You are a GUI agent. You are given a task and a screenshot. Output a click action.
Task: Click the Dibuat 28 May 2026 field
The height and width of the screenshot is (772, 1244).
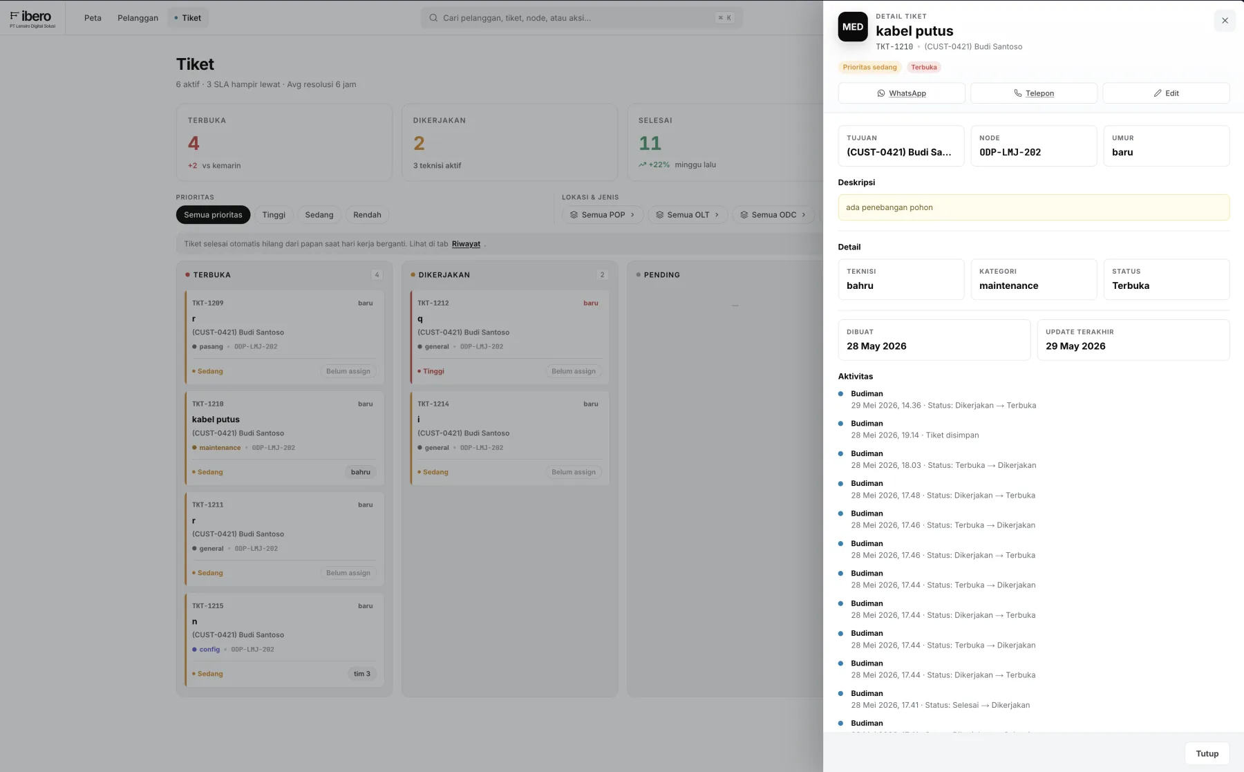click(x=934, y=340)
